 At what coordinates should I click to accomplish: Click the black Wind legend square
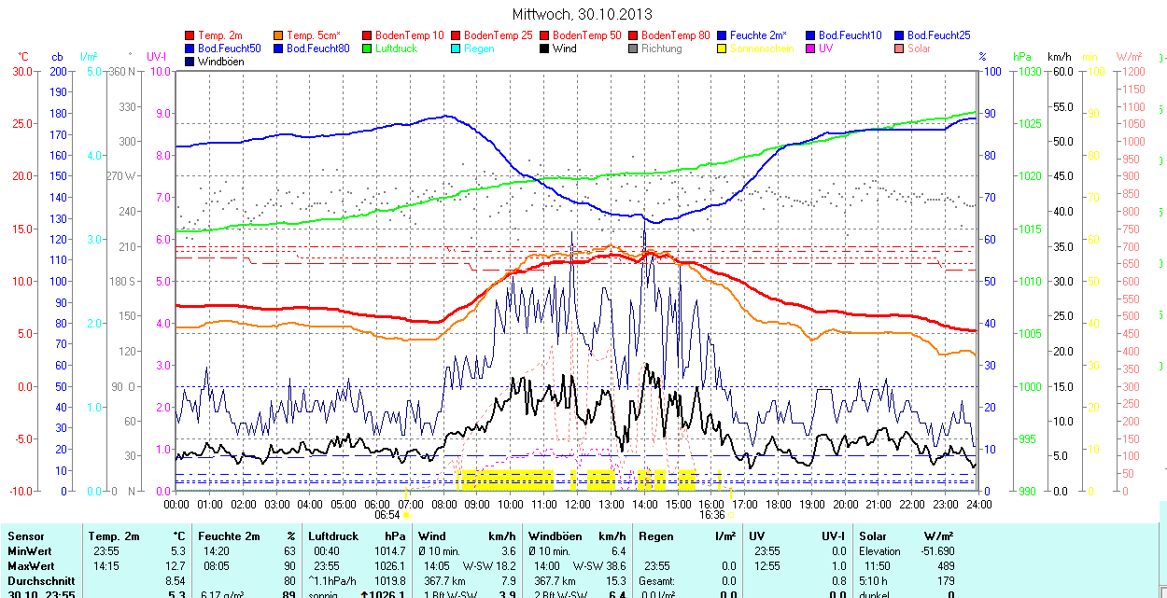[545, 49]
